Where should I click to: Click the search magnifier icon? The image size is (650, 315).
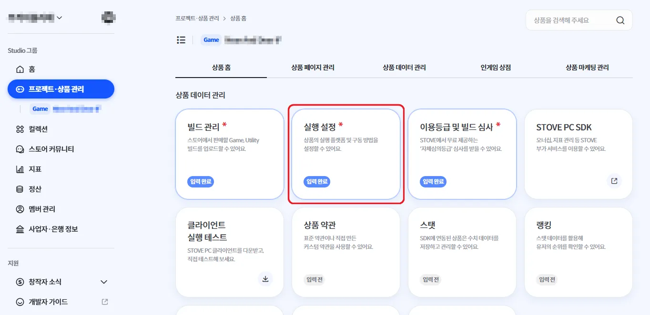tap(620, 20)
